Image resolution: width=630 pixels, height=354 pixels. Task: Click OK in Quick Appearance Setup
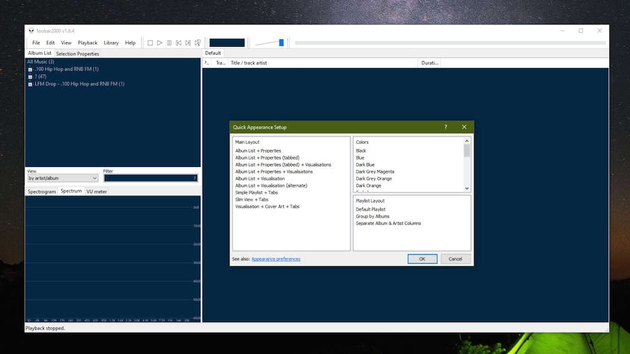pyautogui.click(x=422, y=259)
